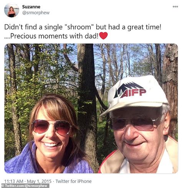Click the May 1, 2015 date
The image size is (182, 188).
click(39, 181)
